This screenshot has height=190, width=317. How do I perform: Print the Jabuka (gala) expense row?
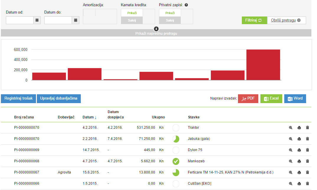tap(299, 139)
